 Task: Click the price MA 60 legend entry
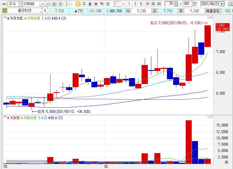tap(55, 19)
